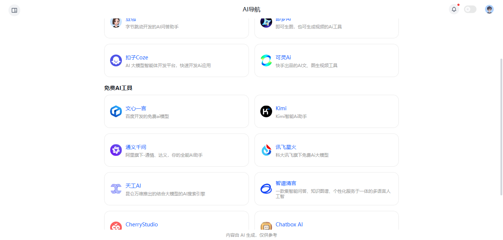Open the 通义千问 link
This screenshot has width=503, height=240.
click(x=136, y=147)
